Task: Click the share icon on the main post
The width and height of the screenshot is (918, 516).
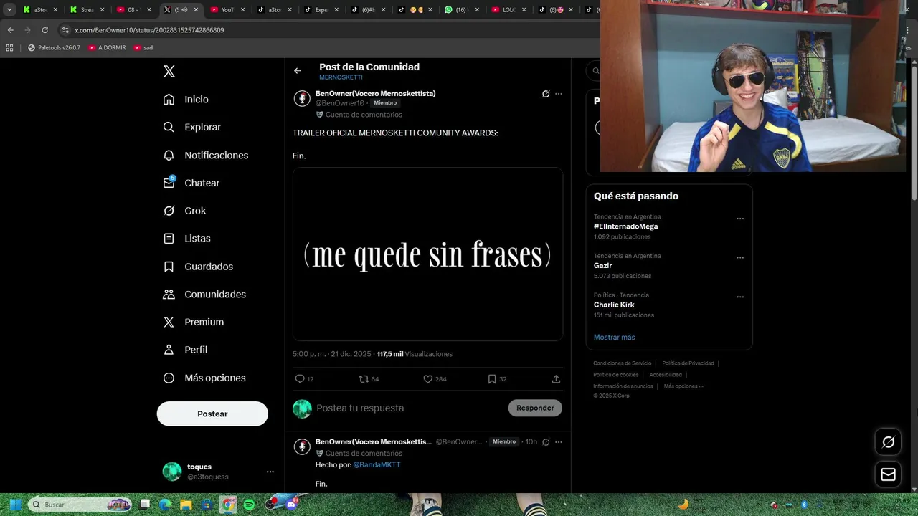Action: pyautogui.click(x=556, y=378)
